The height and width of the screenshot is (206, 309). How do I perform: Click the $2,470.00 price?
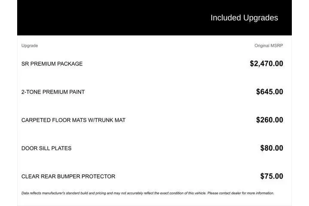(x=266, y=64)
